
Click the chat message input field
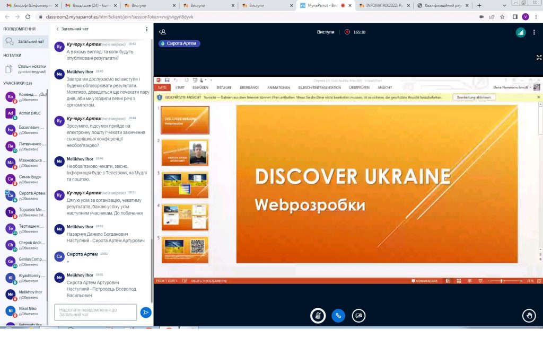pyautogui.click(x=95, y=313)
